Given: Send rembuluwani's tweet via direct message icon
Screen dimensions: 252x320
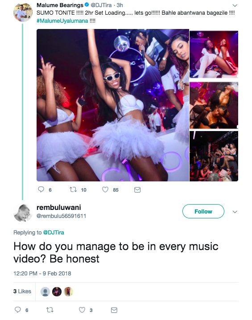Looking at the screenshot, I should (114, 310).
